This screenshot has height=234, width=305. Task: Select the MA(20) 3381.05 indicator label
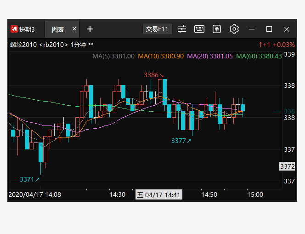[x=210, y=57]
